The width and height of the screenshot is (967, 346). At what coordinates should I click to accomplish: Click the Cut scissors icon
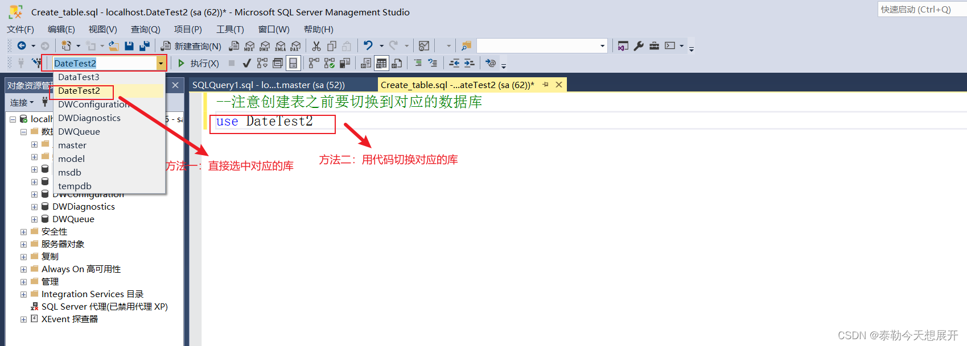click(x=316, y=46)
